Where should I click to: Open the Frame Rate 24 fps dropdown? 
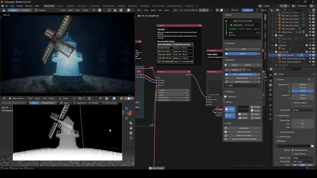pos(303,110)
